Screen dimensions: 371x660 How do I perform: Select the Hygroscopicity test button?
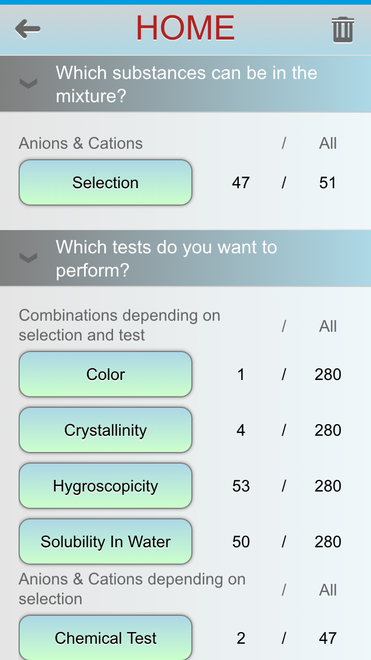pyautogui.click(x=106, y=486)
